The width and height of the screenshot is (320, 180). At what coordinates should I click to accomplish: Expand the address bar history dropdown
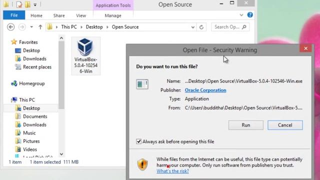(x=192, y=27)
